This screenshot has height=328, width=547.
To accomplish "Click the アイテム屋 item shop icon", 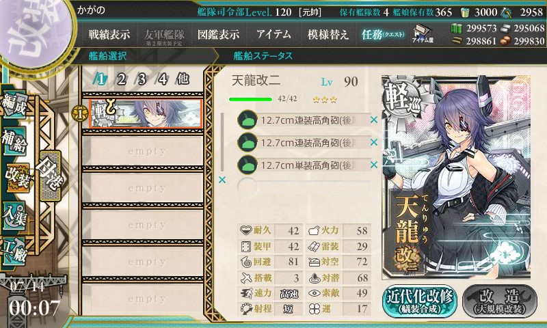I will coord(423,33).
